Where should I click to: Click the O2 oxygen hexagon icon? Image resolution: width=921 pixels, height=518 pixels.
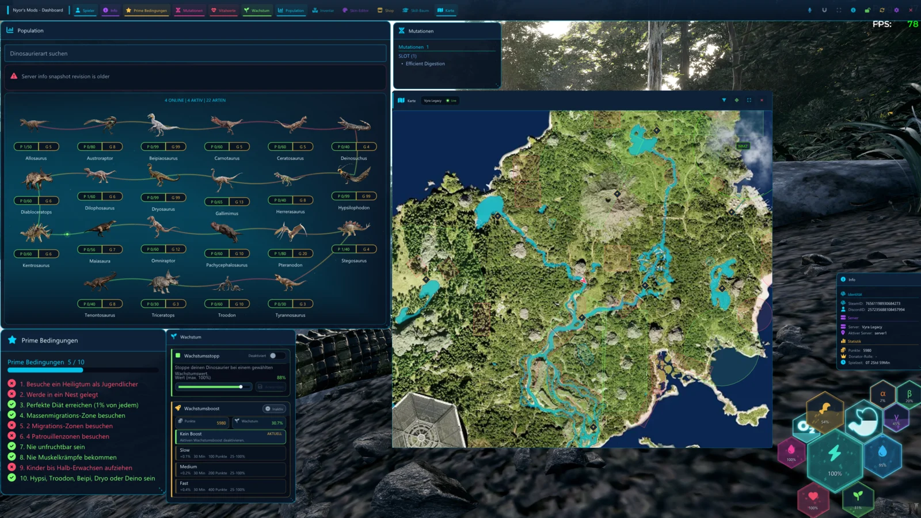[804, 428]
